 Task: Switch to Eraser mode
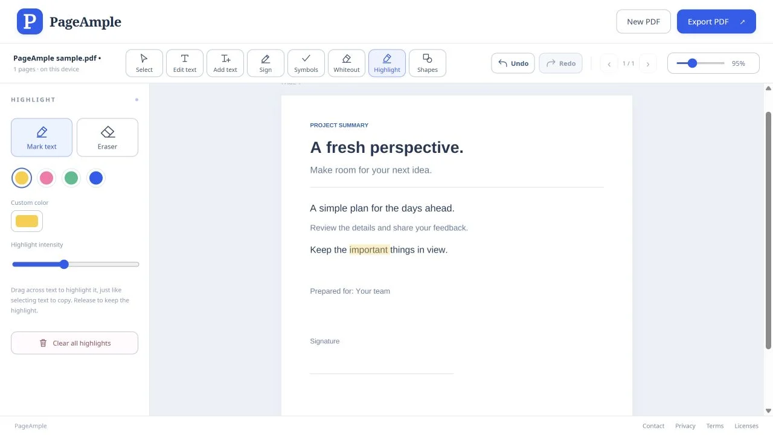coord(107,137)
